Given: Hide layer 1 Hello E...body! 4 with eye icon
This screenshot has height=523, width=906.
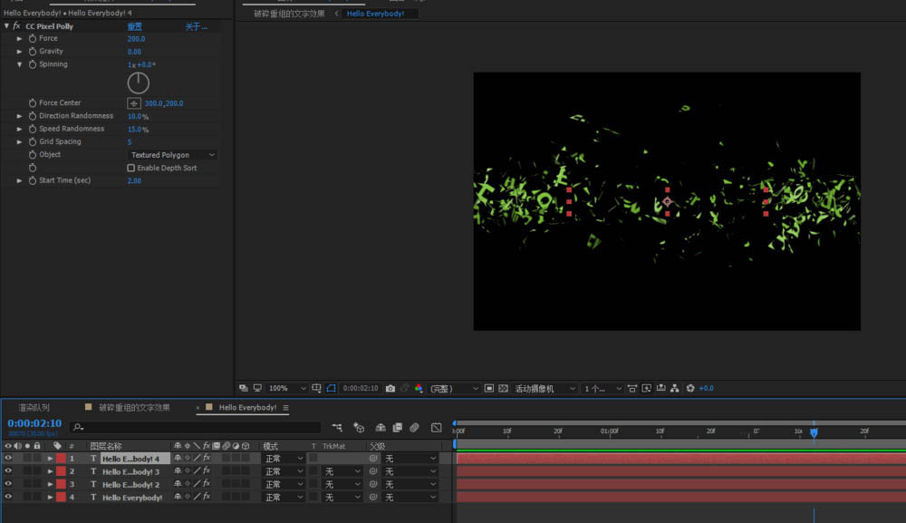Looking at the screenshot, I should point(8,459).
